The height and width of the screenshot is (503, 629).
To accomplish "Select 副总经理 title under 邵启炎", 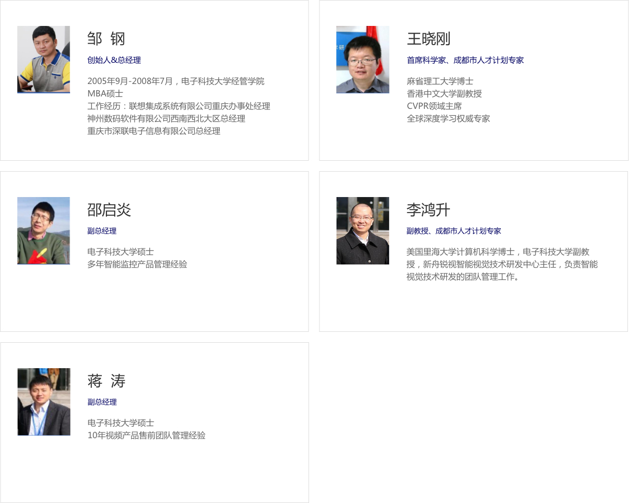I will tap(102, 231).
